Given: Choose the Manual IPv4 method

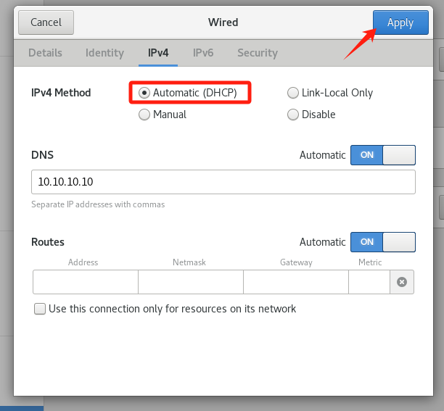Looking at the screenshot, I should (x=144, y=115).
